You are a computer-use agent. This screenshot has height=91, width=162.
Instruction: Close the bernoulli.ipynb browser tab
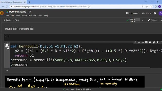coord(25,2)
